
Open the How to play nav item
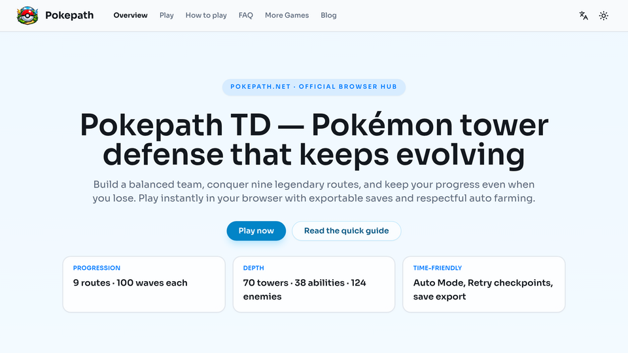(206, 15)
